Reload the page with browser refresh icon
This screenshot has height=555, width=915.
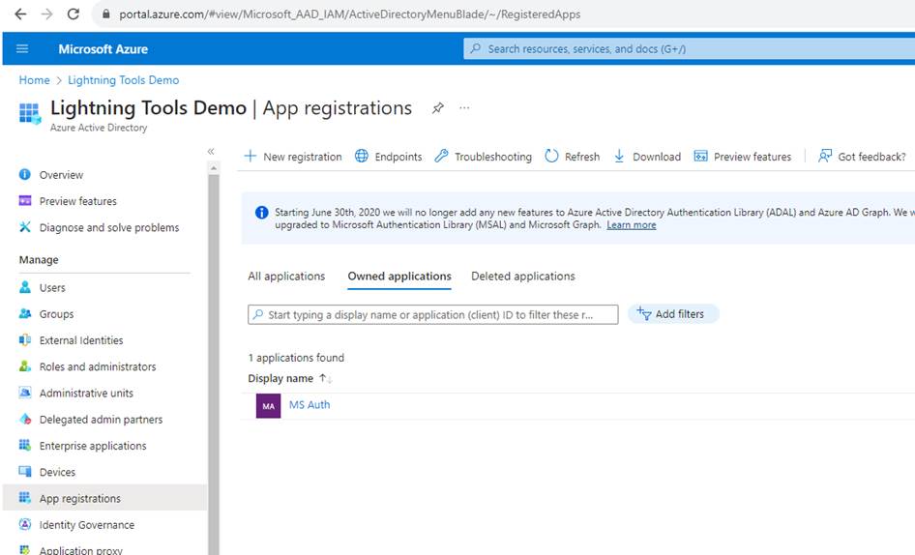73,14
